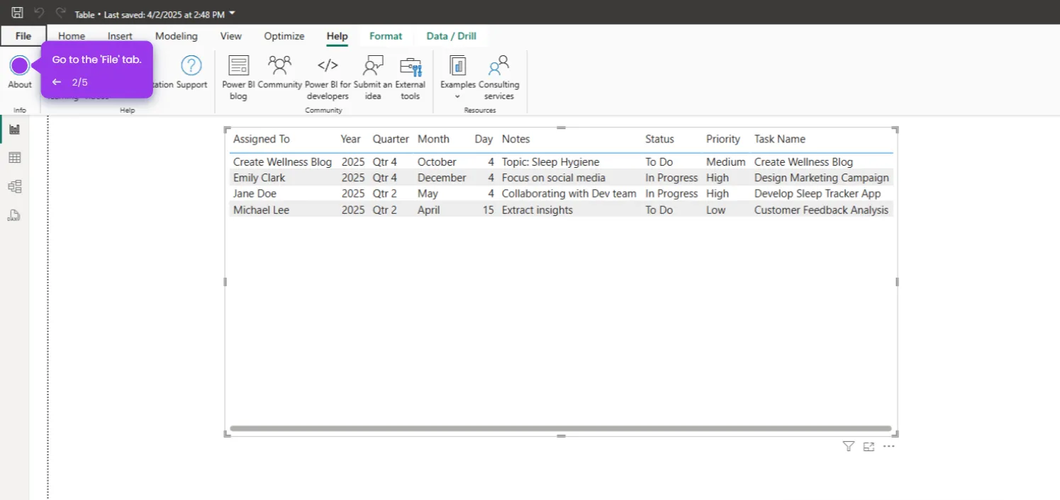
Task: Click the Submit an idea icon
Action: point(373,66)
